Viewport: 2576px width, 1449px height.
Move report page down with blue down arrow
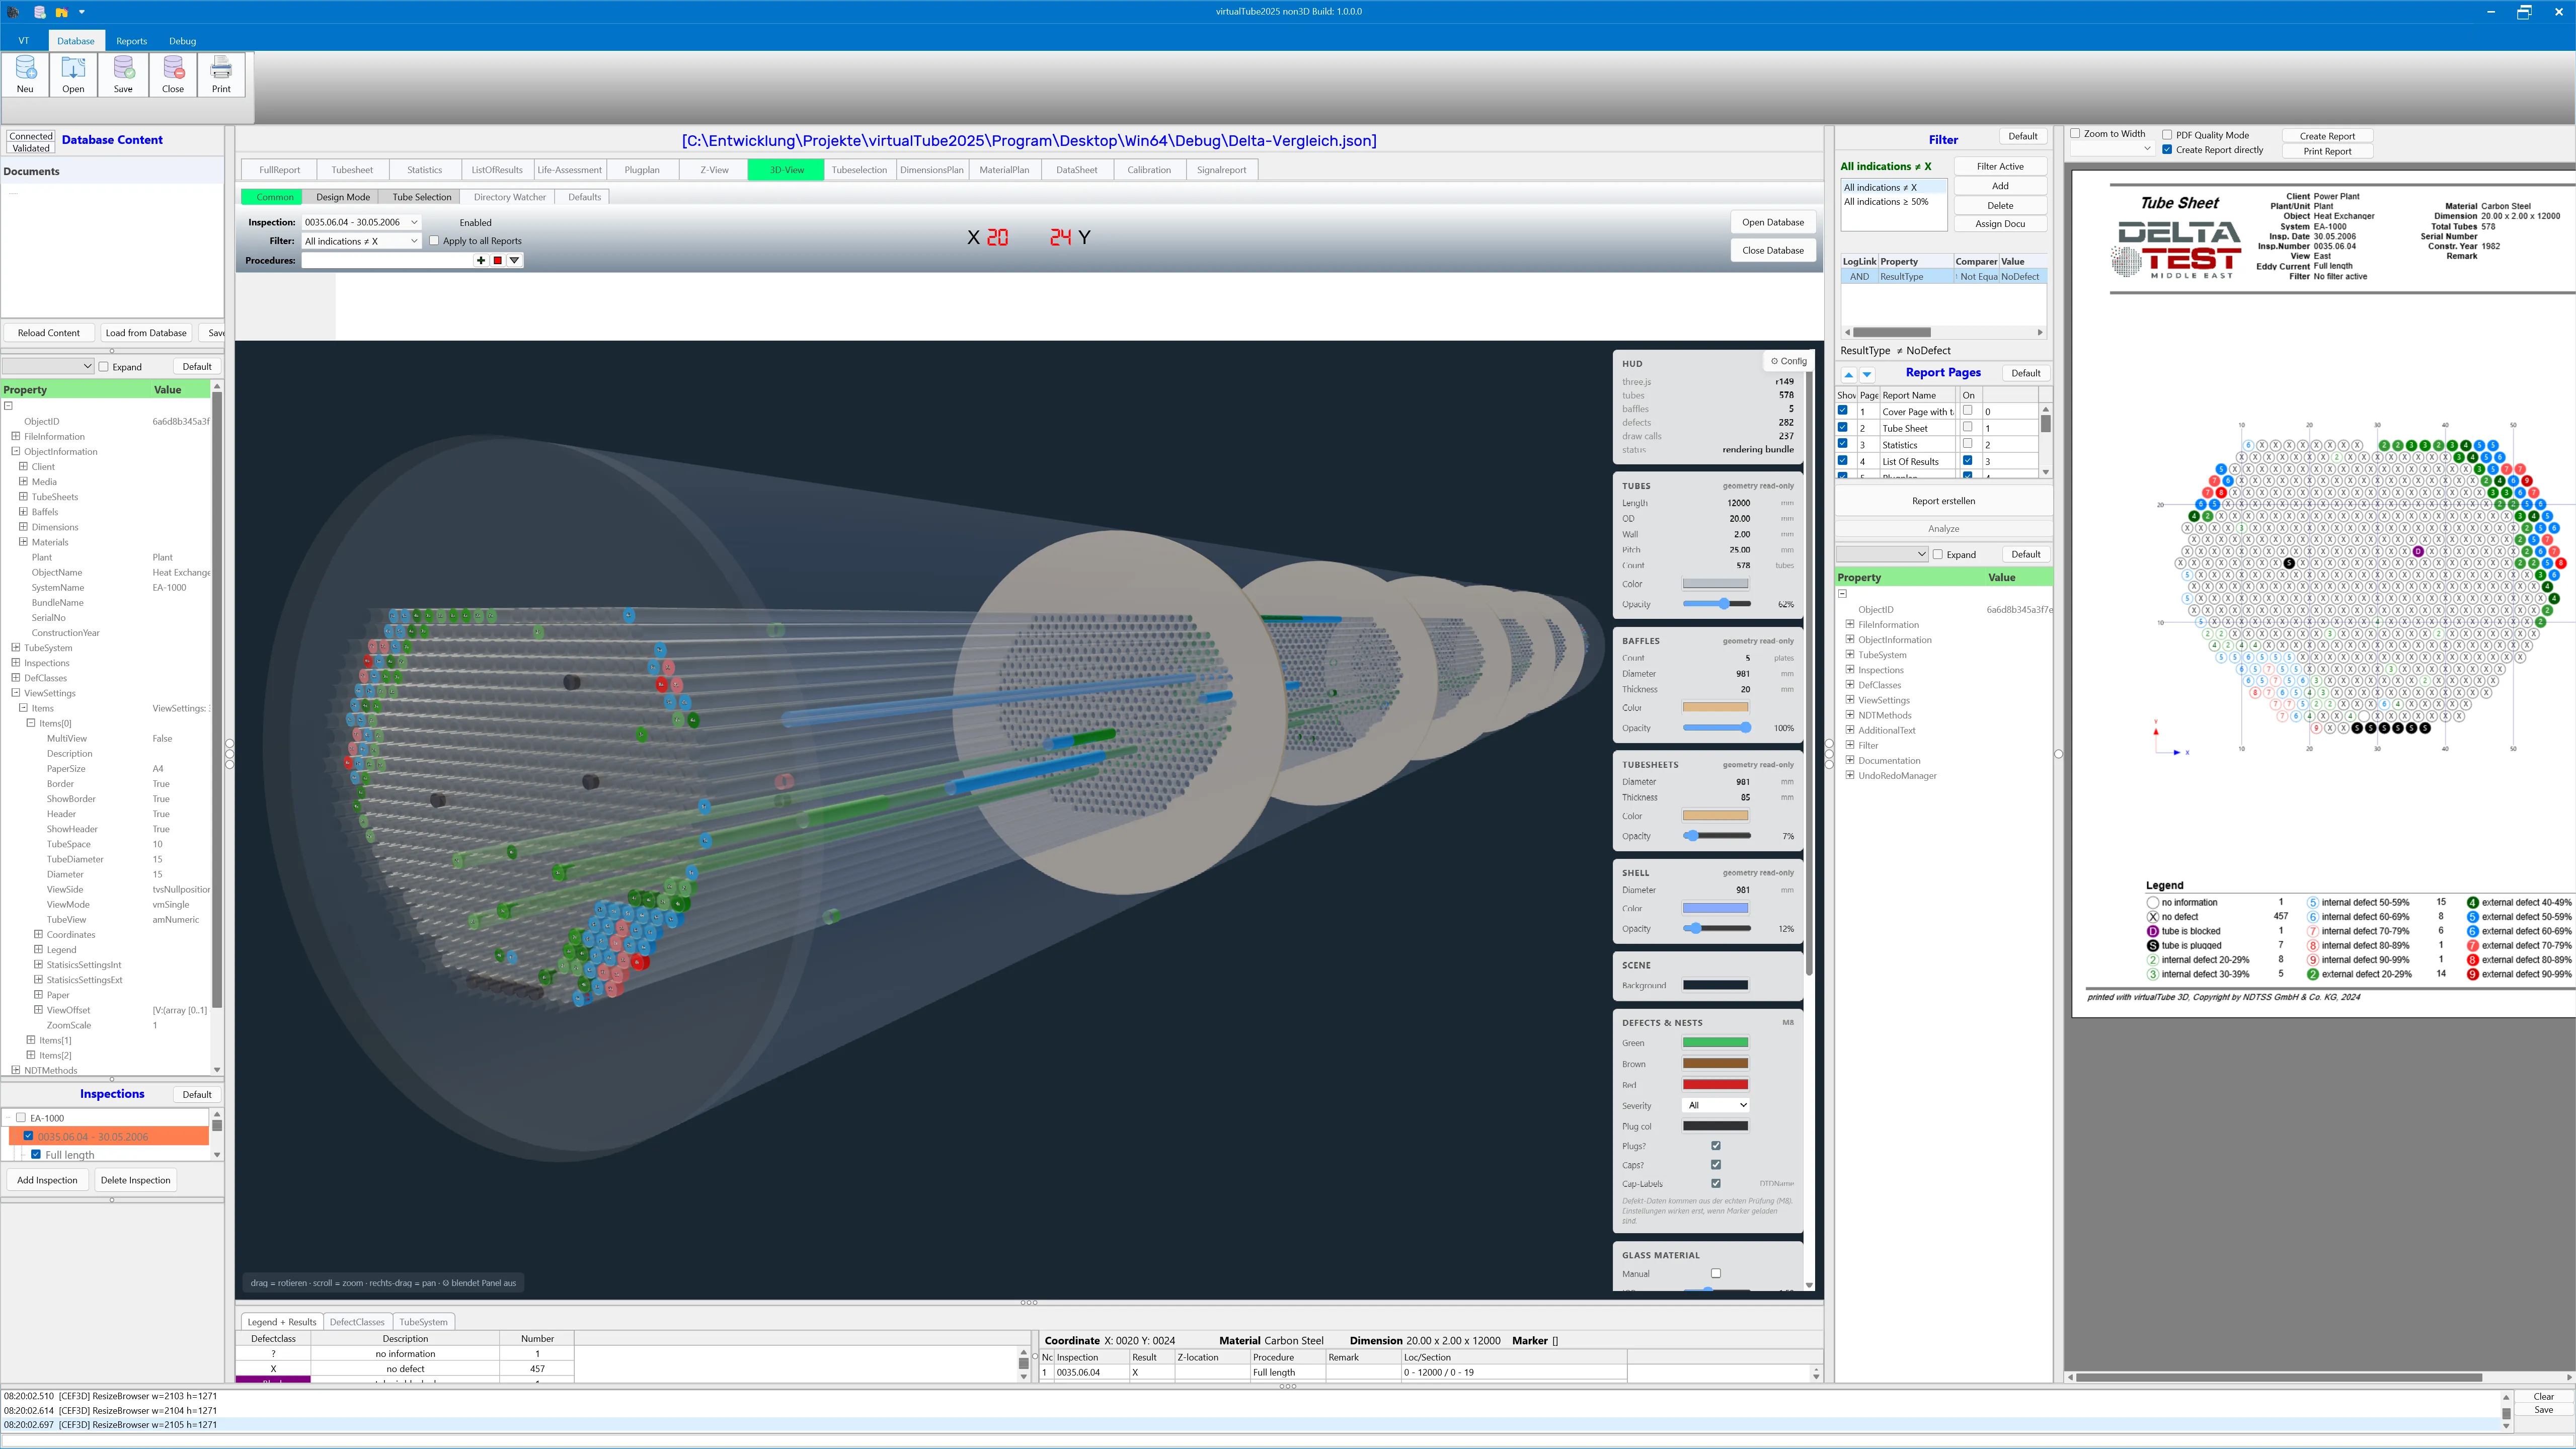coord(1866,374)
